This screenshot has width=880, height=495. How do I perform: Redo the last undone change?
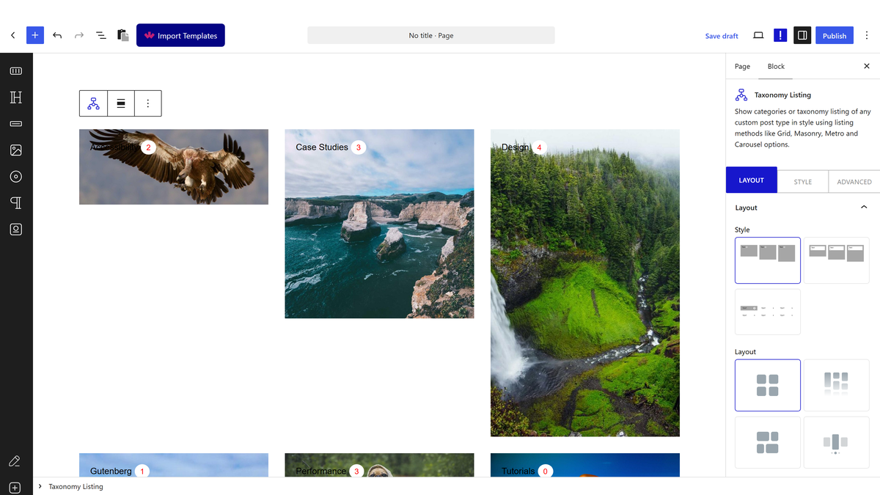[x=79, y=35]
